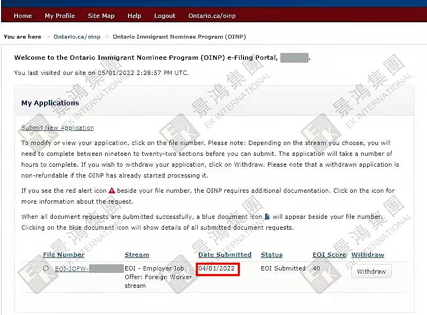Viewport: 427px width, 315px height.
Task: Click the Submit New Application link
Action: 57,128
